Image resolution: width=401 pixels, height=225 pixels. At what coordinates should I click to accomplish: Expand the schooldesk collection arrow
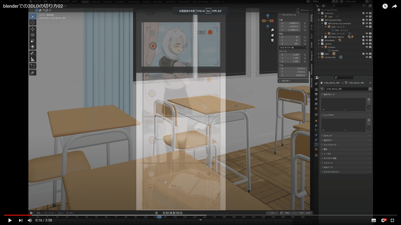319,40
